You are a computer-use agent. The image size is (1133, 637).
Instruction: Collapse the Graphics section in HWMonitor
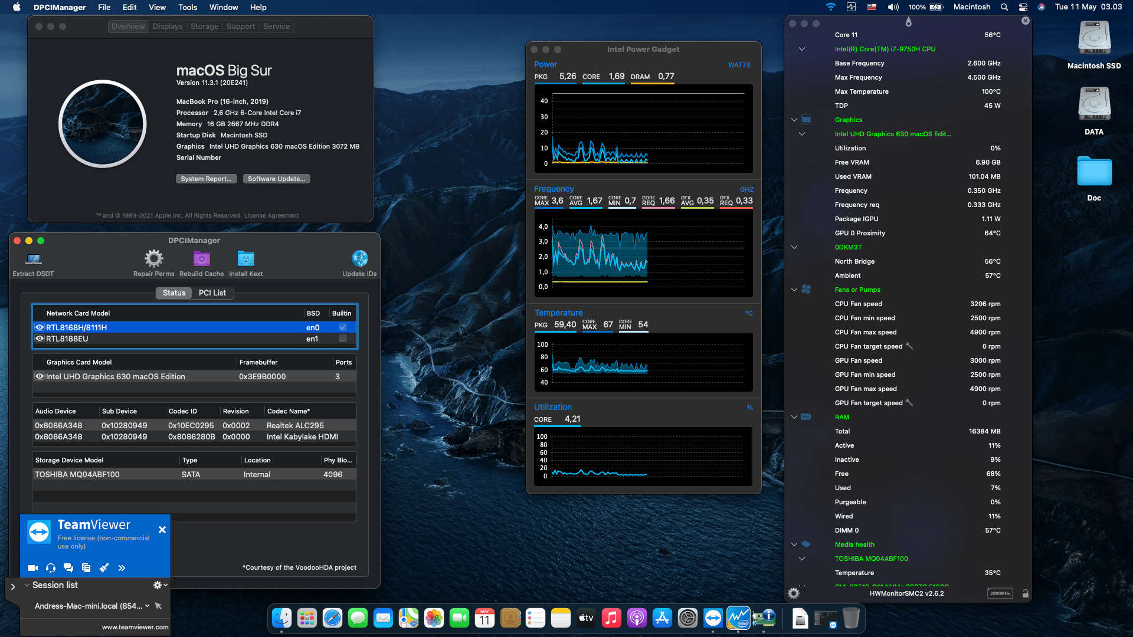[794, 120]
